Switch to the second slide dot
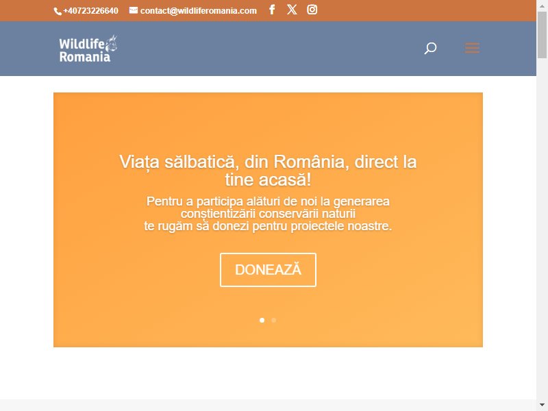 click(274, 320)
